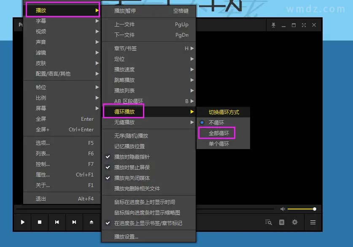This screenshot has height=247, width=353.
Task: Click the gear settings icon in the control bar
Action: 295,222
